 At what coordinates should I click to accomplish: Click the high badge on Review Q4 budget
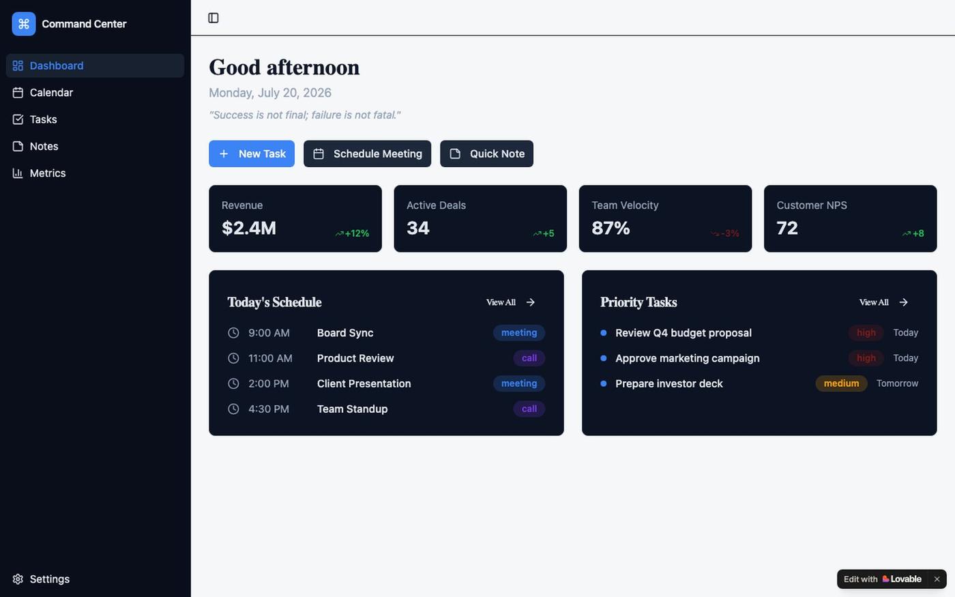pos(866,333)
